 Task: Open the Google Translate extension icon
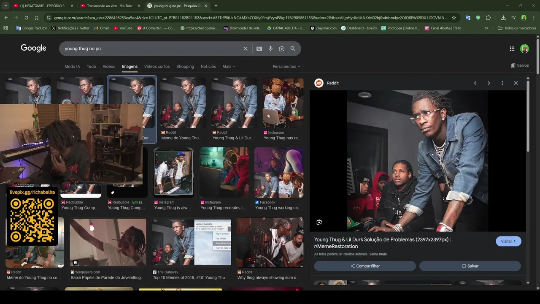point(468,18)
